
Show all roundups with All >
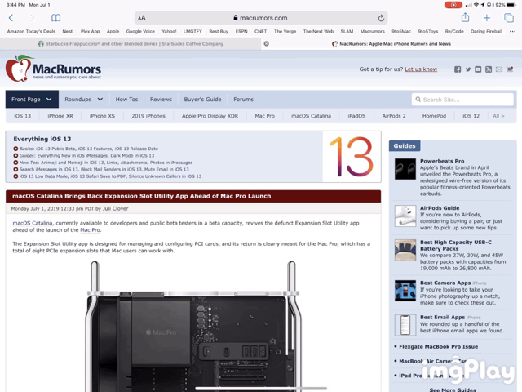pyautogui.click(x=498, y=116)
